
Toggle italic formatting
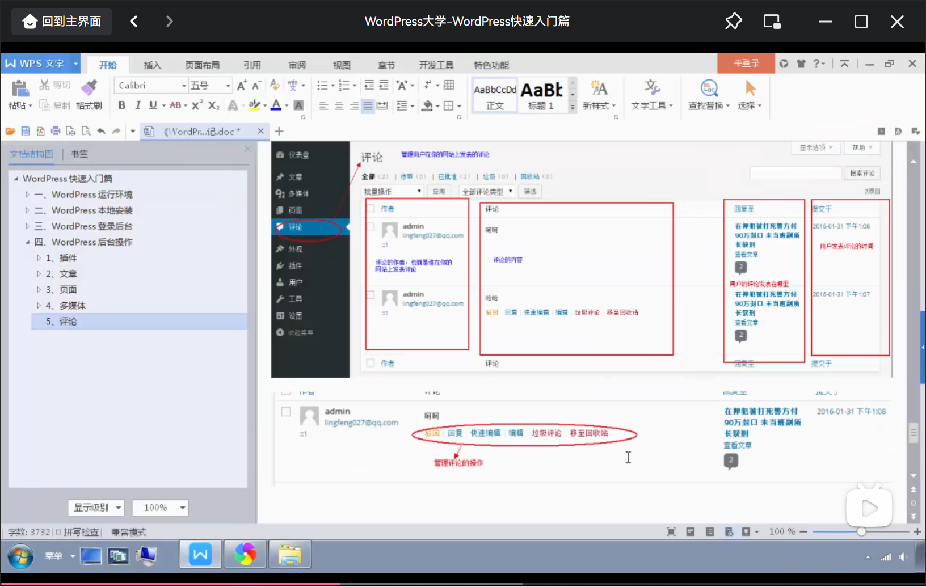(x=137, y=105)
